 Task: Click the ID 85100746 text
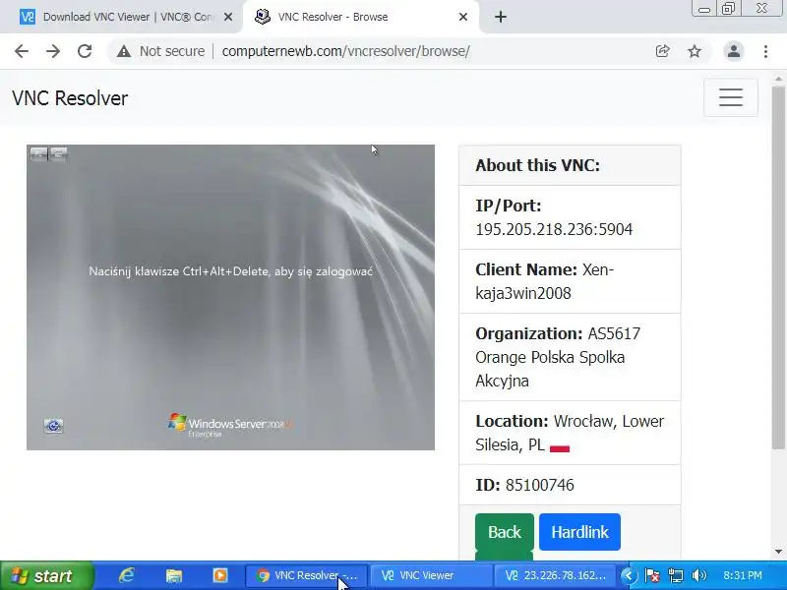pos(524,485)
